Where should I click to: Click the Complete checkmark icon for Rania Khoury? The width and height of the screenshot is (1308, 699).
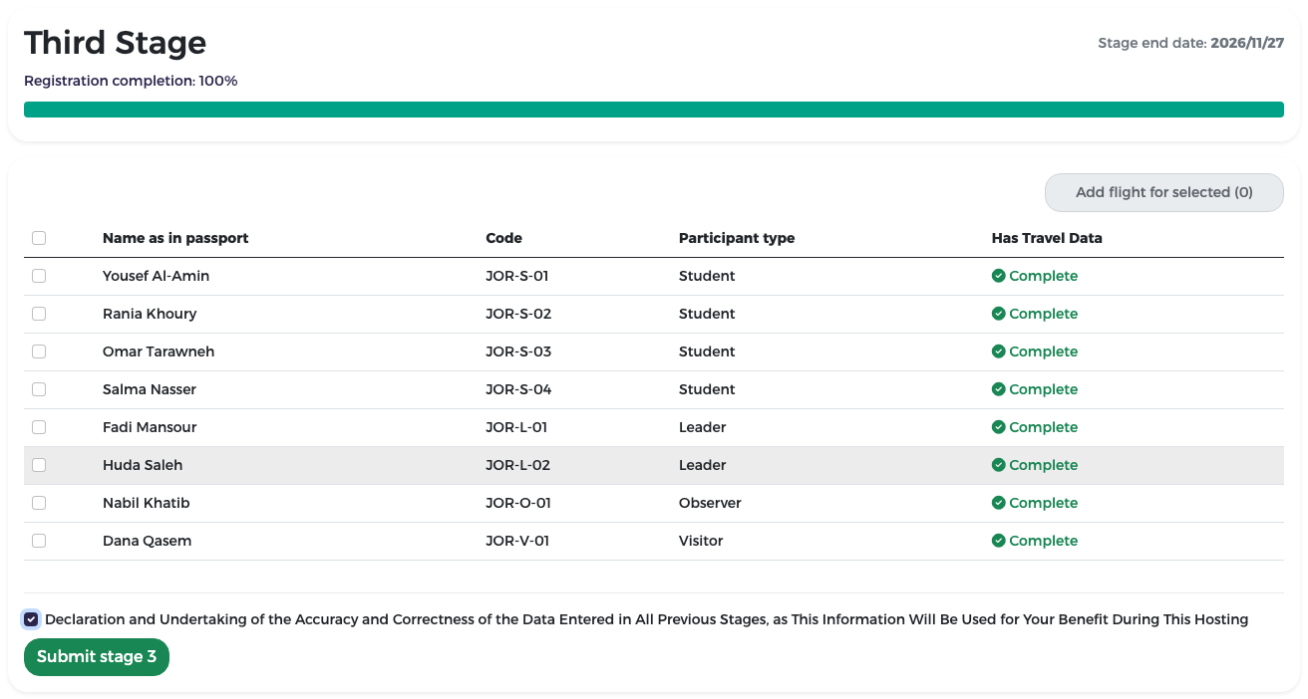998,314
